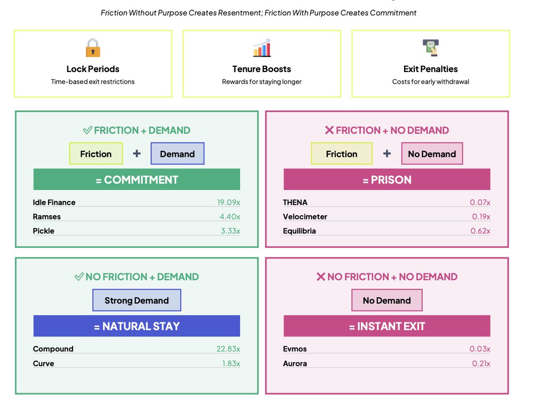Click 'Costs for early withdrawal' caption
This screenshot has height=403, width=534.
[x=430, y=82]
